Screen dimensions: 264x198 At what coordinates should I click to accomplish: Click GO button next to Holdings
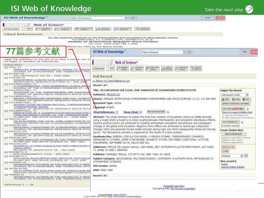click(x=246, y=155)
